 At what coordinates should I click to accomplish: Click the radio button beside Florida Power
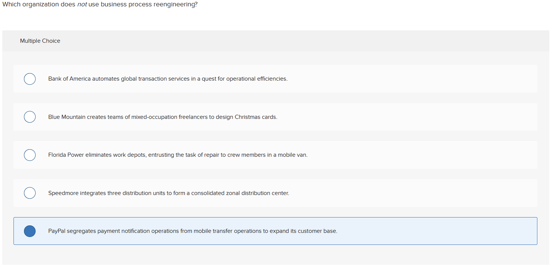pyautogui.click(x=30, y=155)
